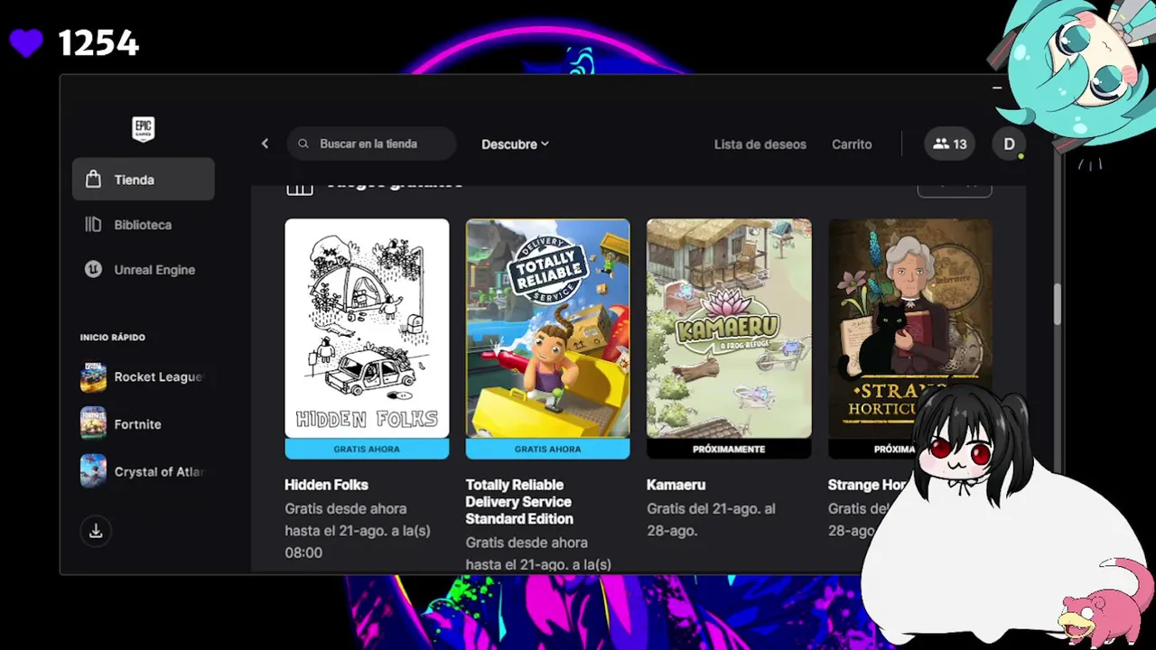Click GRATIS AHORA label under Hidden Folks
The width and height of the screenshot is (1156, 650).
click(367, 449)
